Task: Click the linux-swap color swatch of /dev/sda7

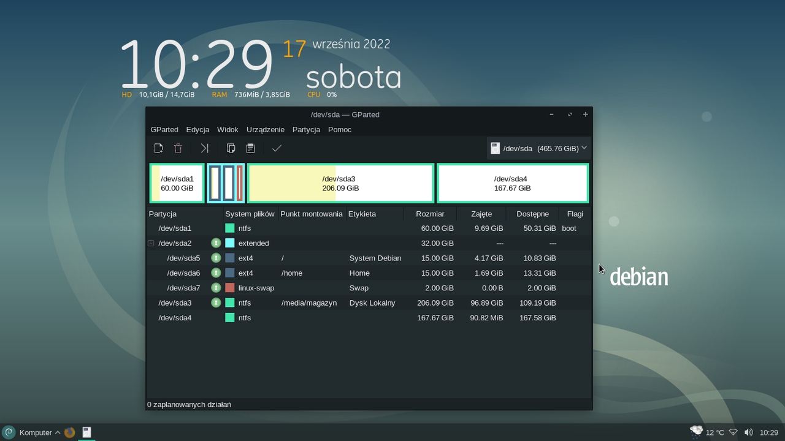Action: (x=230, y=288)
